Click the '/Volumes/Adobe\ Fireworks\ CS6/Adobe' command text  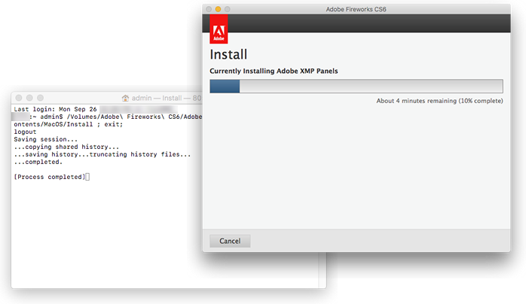pos(134,117)
